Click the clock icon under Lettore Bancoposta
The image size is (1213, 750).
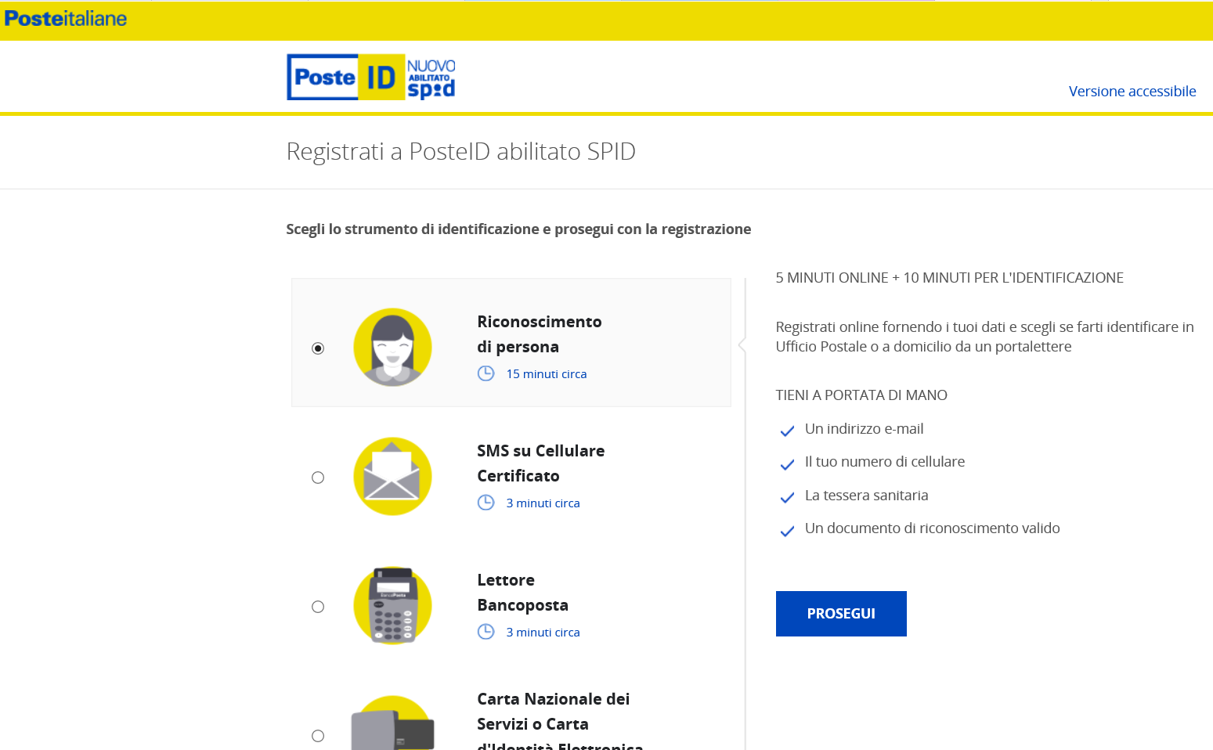(486, 632)
